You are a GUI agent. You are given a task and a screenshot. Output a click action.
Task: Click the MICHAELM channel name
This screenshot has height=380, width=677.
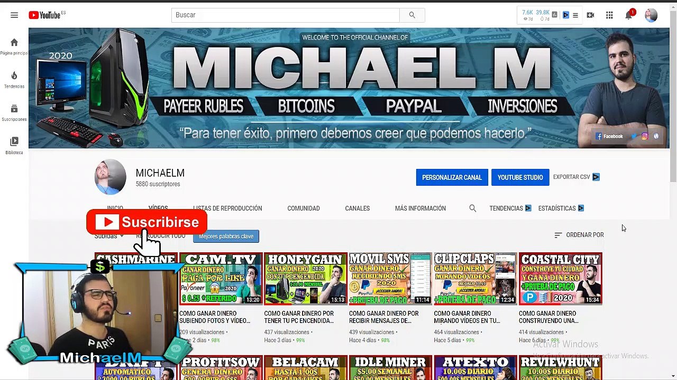160,173
